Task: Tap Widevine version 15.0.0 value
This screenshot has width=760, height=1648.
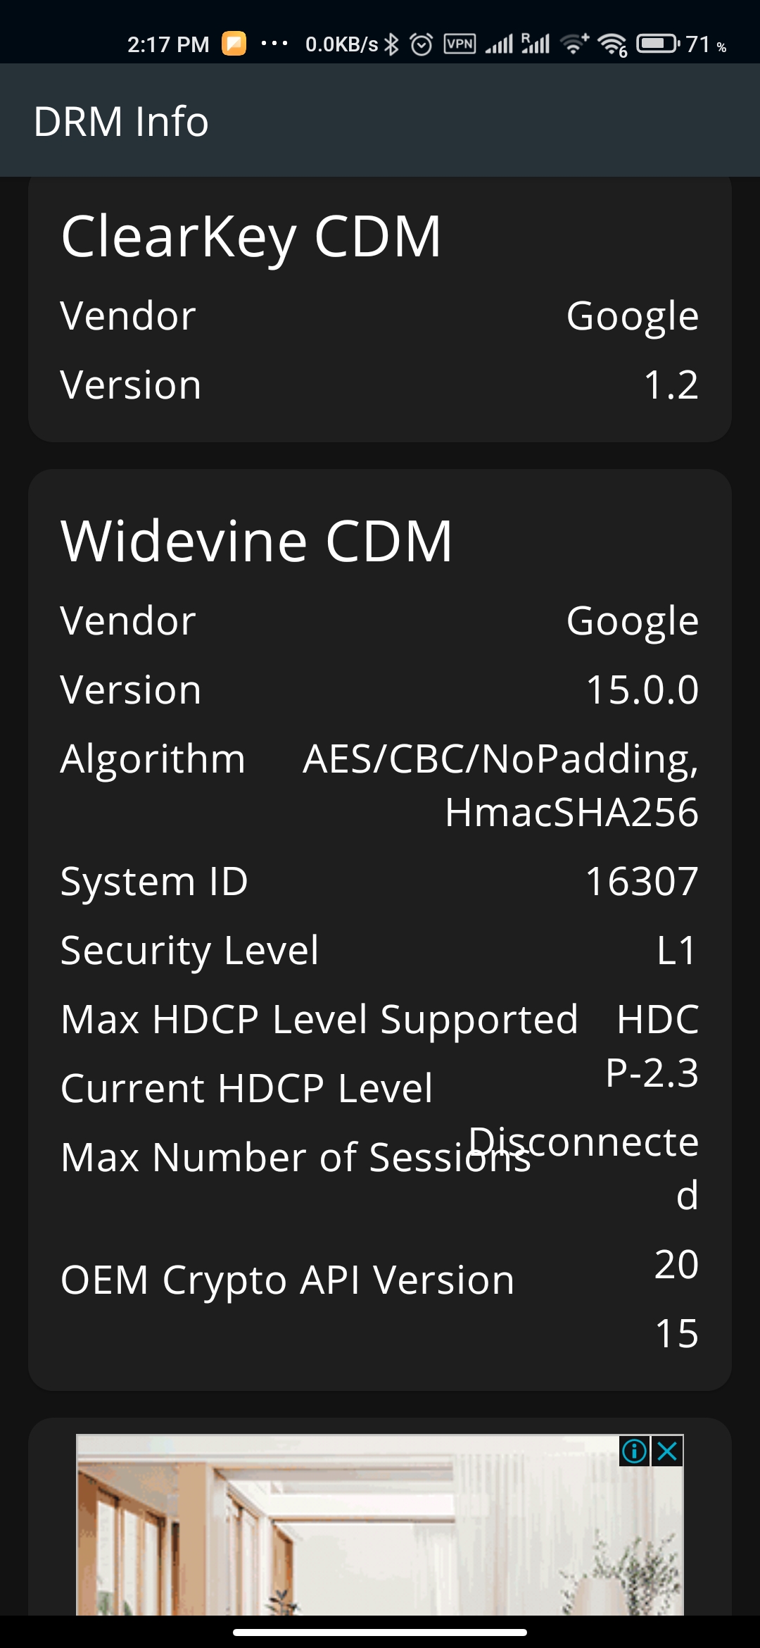Action: point(642,689)
